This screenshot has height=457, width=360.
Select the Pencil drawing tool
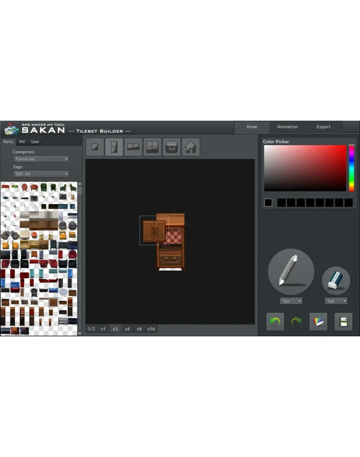(291, 272)
